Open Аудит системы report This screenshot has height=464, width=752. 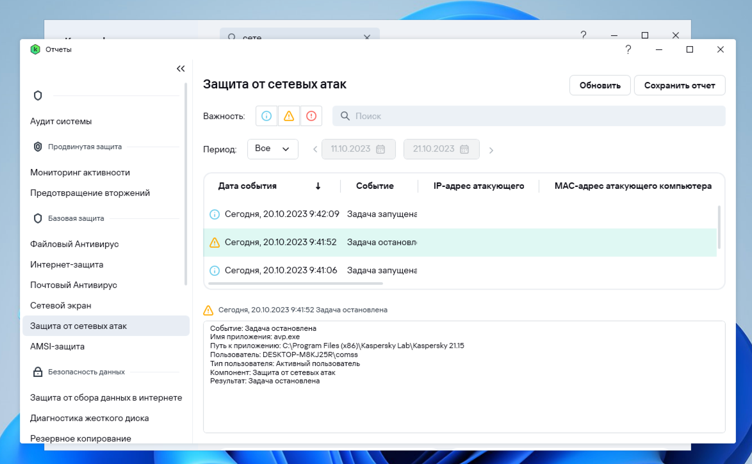coord(61,121)
